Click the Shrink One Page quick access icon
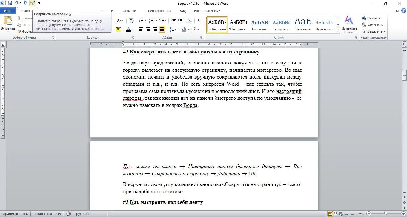The height and width of the screenshot is (217, 407). [x=33, y=3]
